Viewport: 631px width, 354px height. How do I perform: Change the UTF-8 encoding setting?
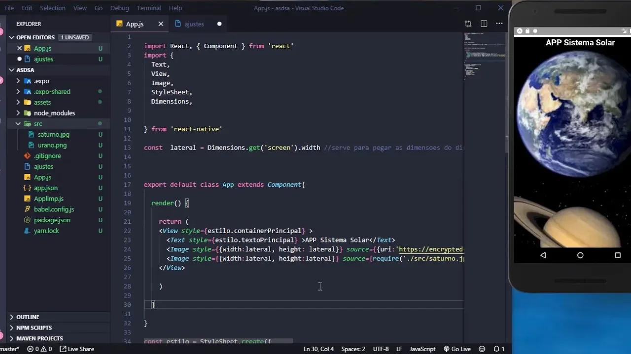[380, 349]
